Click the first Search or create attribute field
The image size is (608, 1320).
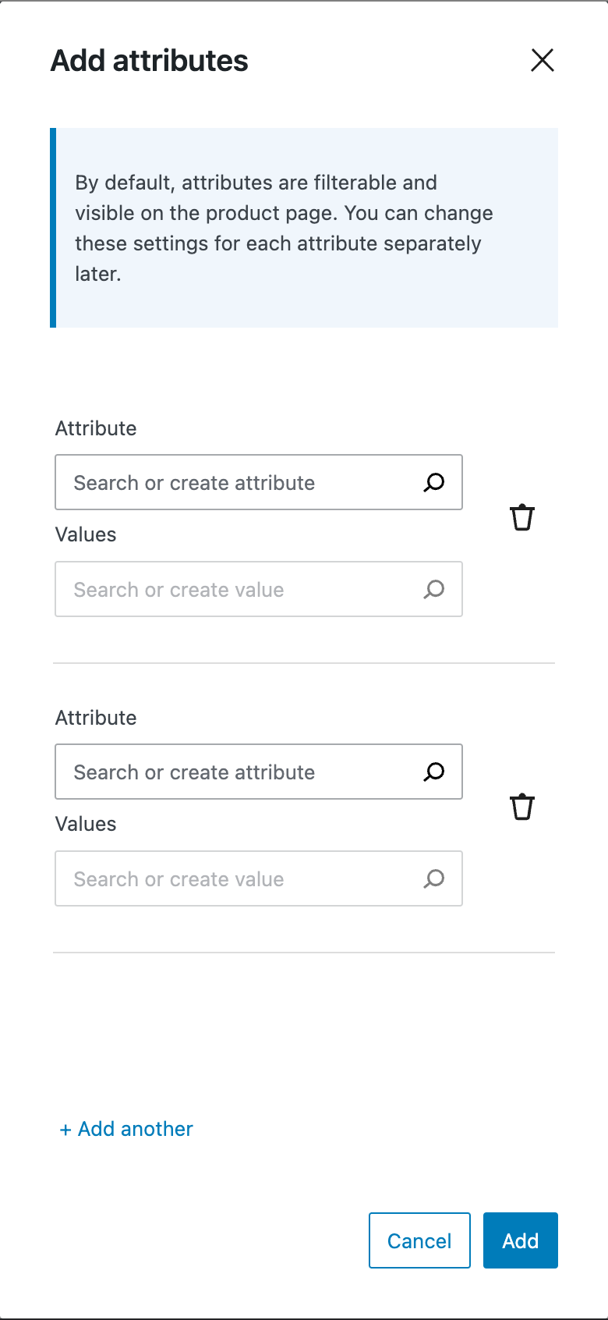[259, 482]
